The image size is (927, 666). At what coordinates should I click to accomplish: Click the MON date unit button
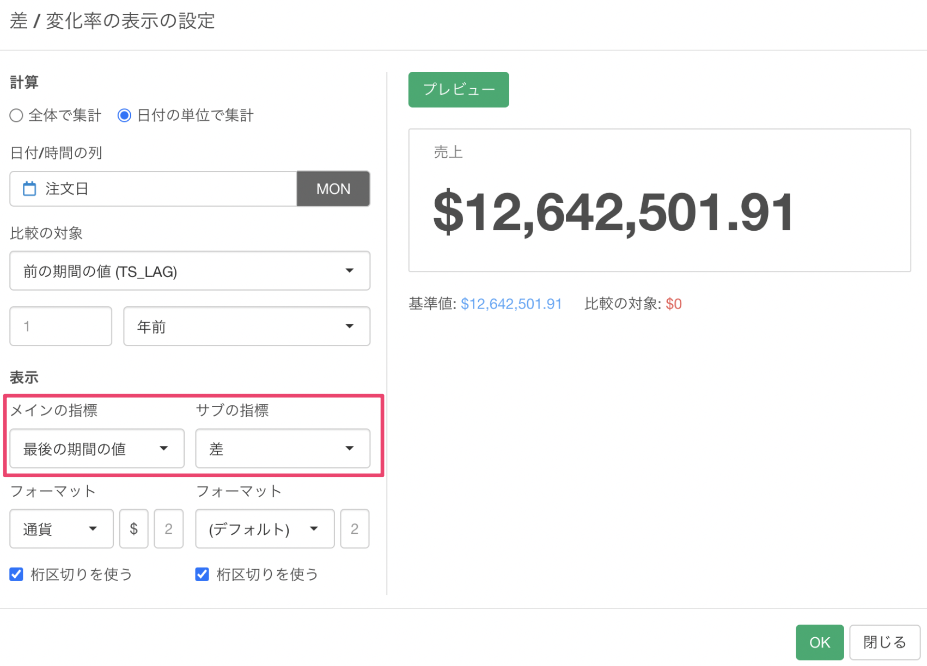pyautogui.click(x=333, y=189)
